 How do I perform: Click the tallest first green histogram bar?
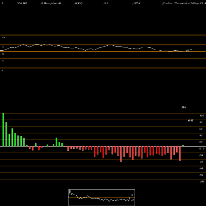coord(3,130)
